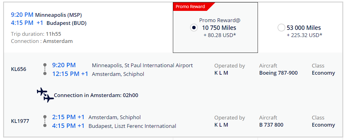
Task: Click the +80.28 USD price text
Action: click(x=220, y=35)
